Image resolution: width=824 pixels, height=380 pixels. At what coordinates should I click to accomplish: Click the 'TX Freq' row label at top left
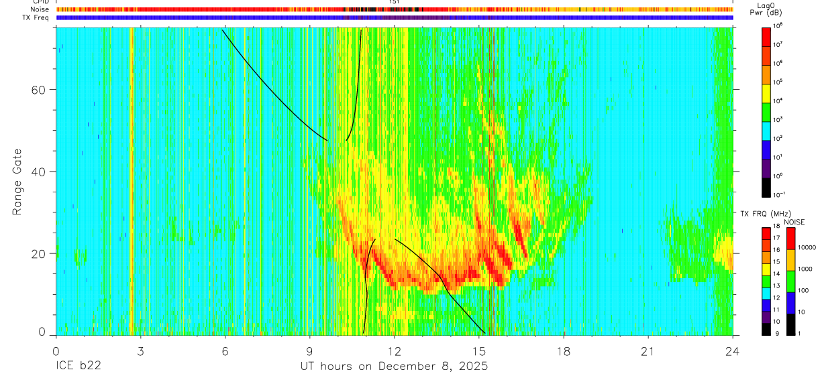(x=36, y=17)
